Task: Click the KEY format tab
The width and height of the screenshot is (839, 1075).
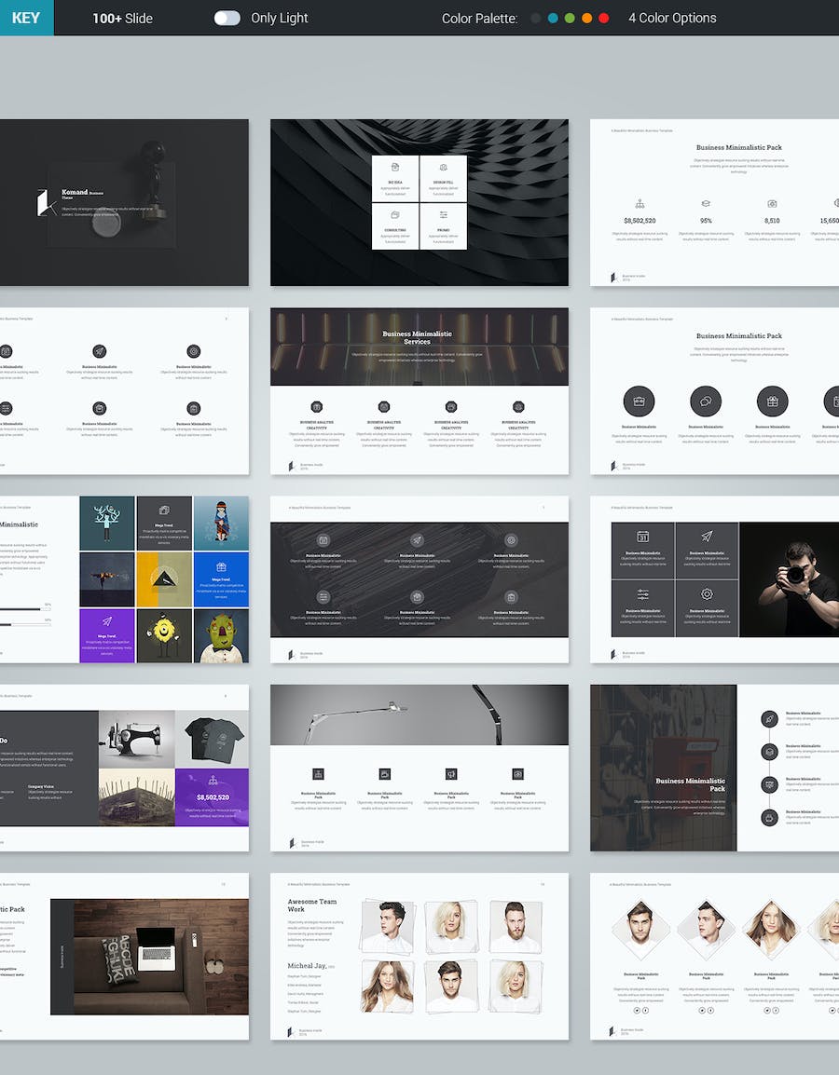Action: tap(26, 18)
